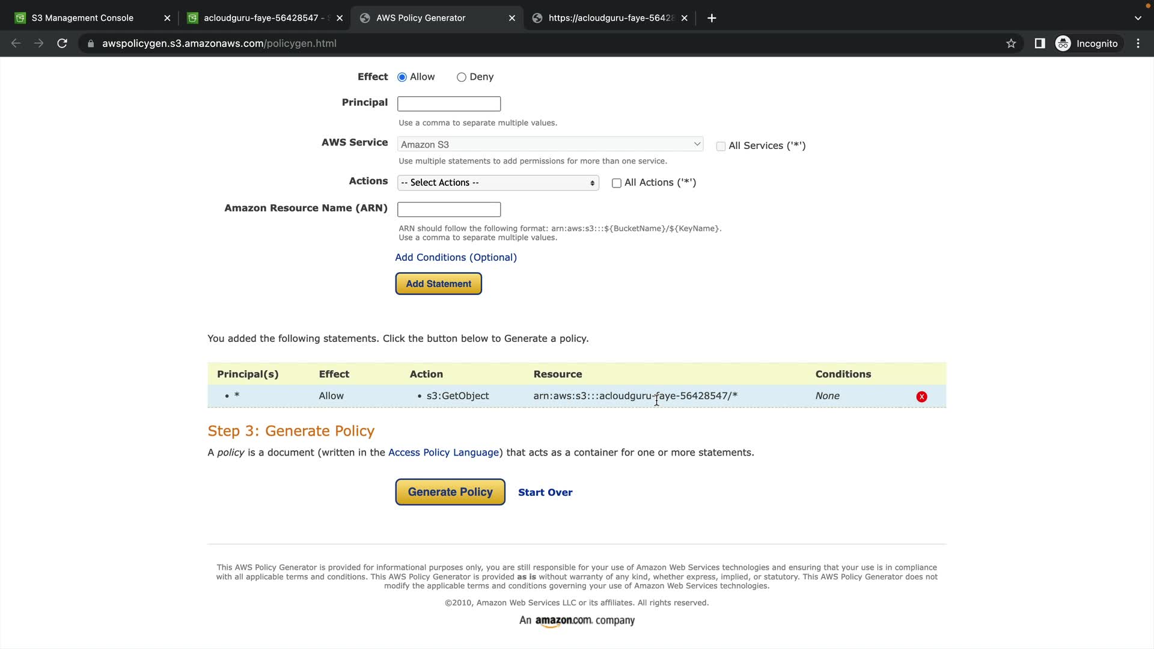Open the Chrome three-dot menu
The image size is (1154, 649).
click(x=1138, y=43)
